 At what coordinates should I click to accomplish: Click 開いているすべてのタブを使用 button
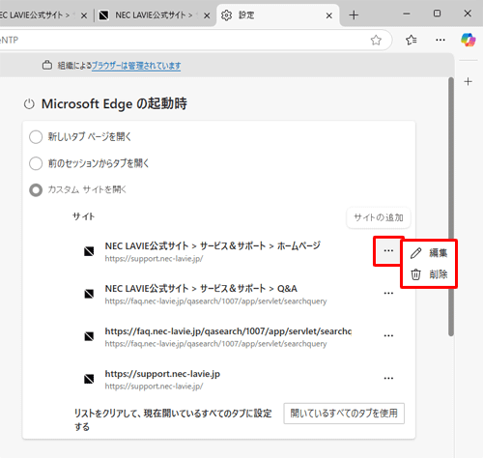point(344,414)
